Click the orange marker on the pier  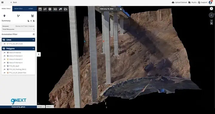click(104, 41)
